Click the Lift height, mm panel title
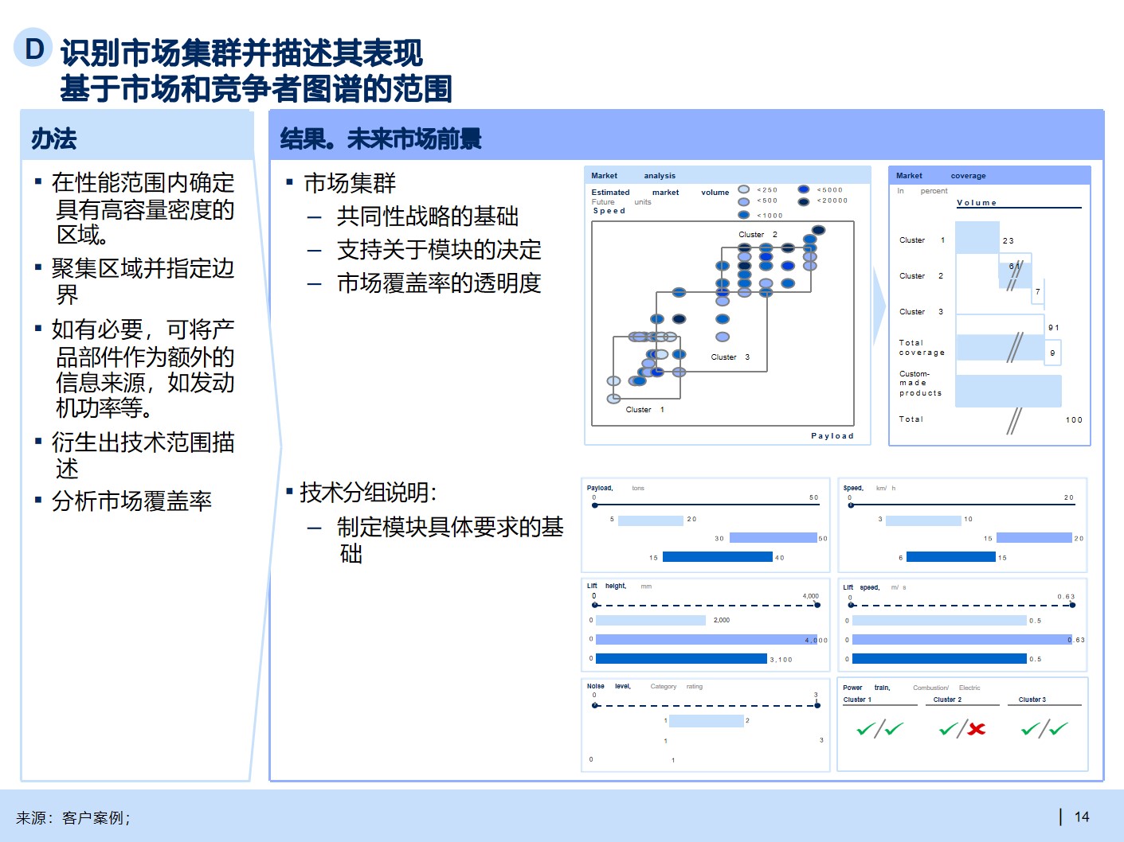 [x=620, y=587]
